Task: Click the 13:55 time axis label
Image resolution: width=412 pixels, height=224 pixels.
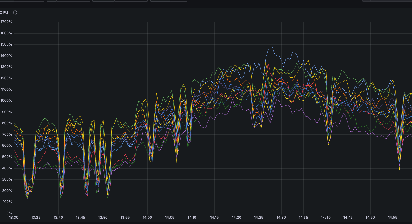Action: (125, 218)
